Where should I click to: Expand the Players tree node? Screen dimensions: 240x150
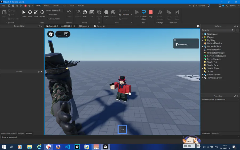pyautogui.click(x=203, y=37)
